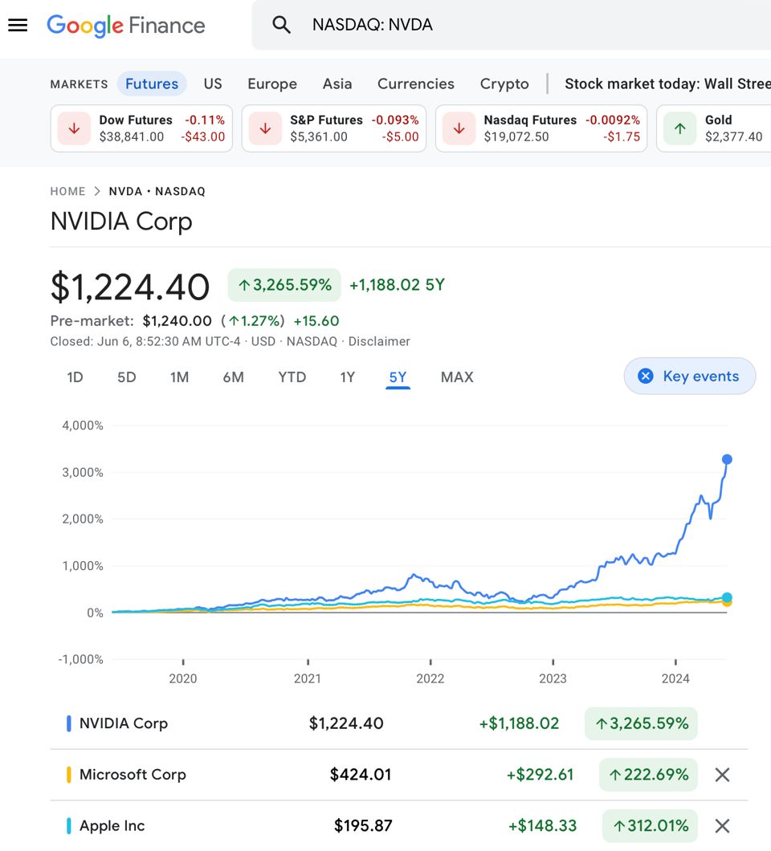This screenshot has width=771, height=851.
Task: Click Microsoft's $424.01 price
Action: pyautogui.click(x=361, y=775)
